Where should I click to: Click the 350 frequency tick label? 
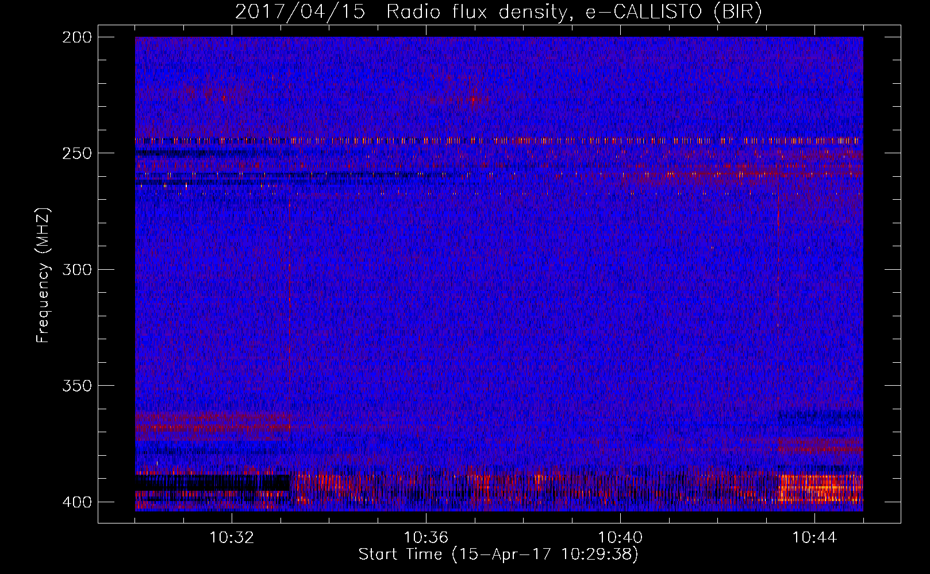click(x=76, y=386)
